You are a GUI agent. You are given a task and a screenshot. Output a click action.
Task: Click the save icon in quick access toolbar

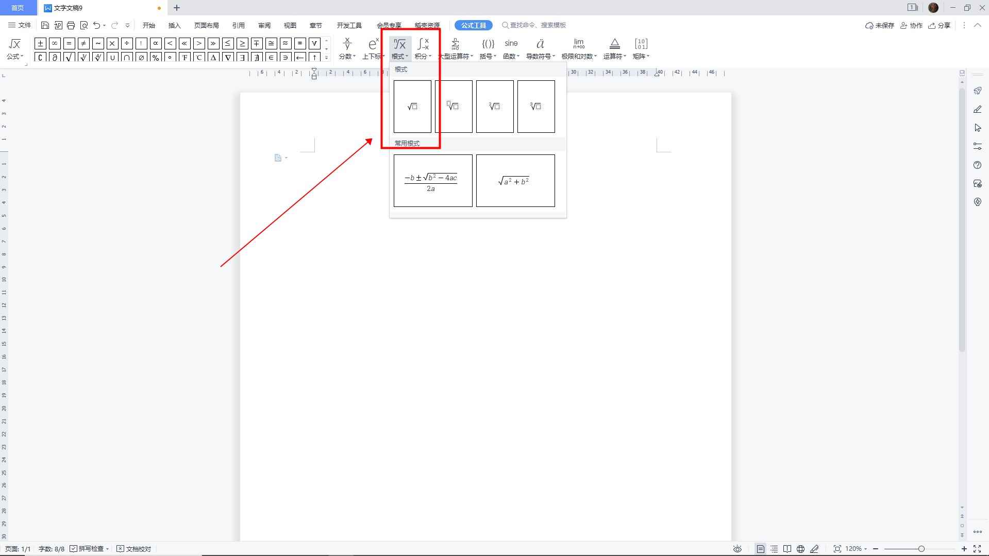(45, 25)
